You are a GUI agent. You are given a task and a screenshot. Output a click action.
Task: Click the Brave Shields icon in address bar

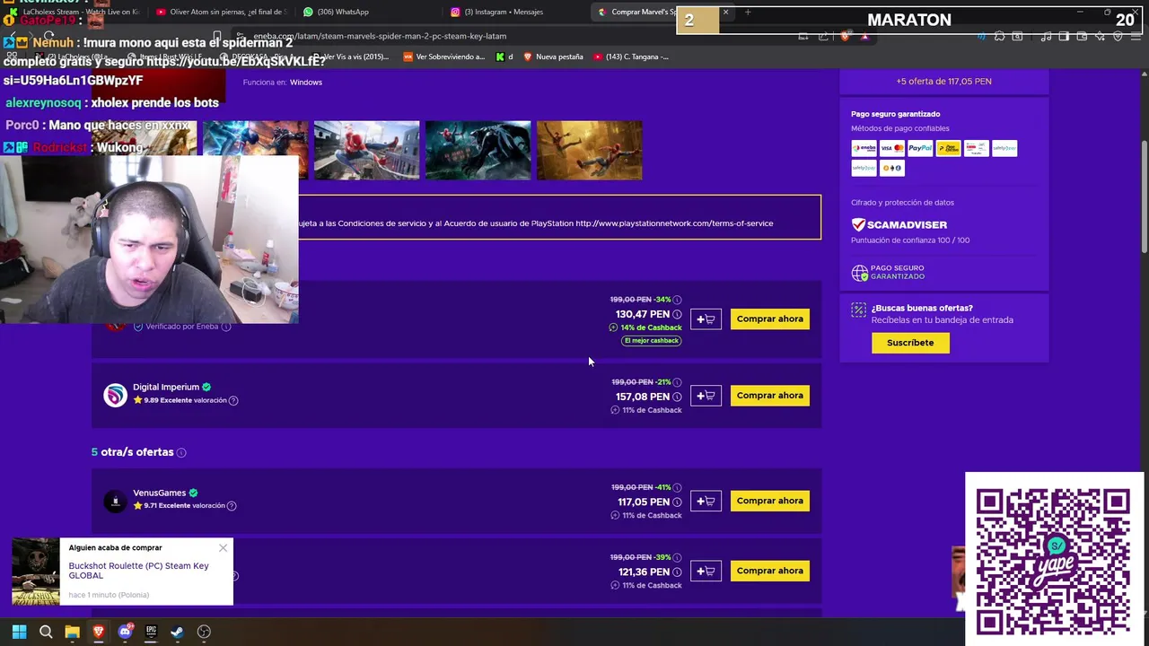click(845, 36)
